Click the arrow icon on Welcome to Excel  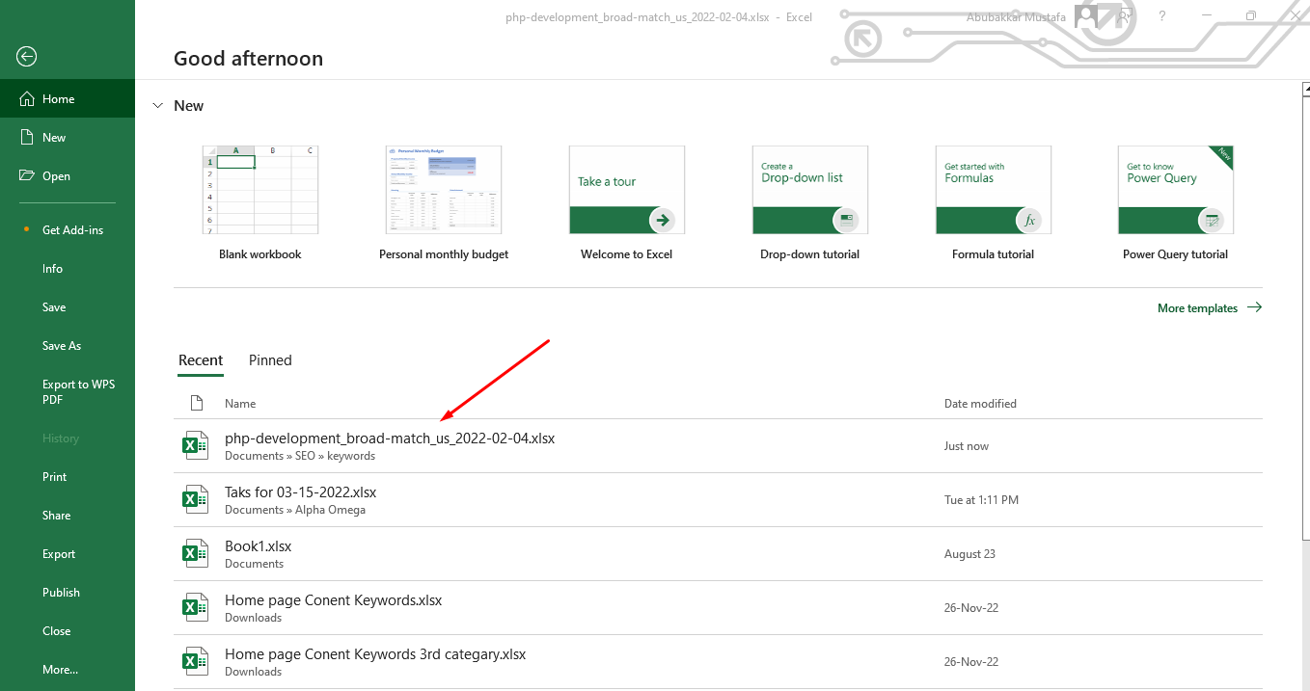pyautogui.click(x=663, y=220)
